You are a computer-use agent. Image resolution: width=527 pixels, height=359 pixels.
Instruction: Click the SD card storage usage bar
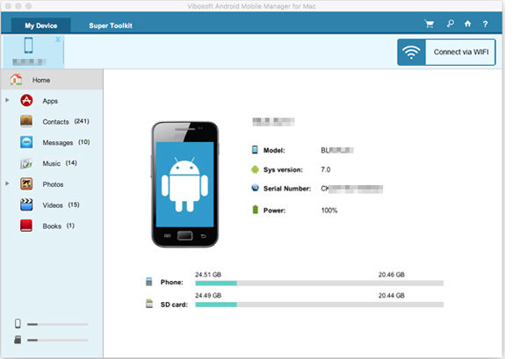[x=320, y=305]
